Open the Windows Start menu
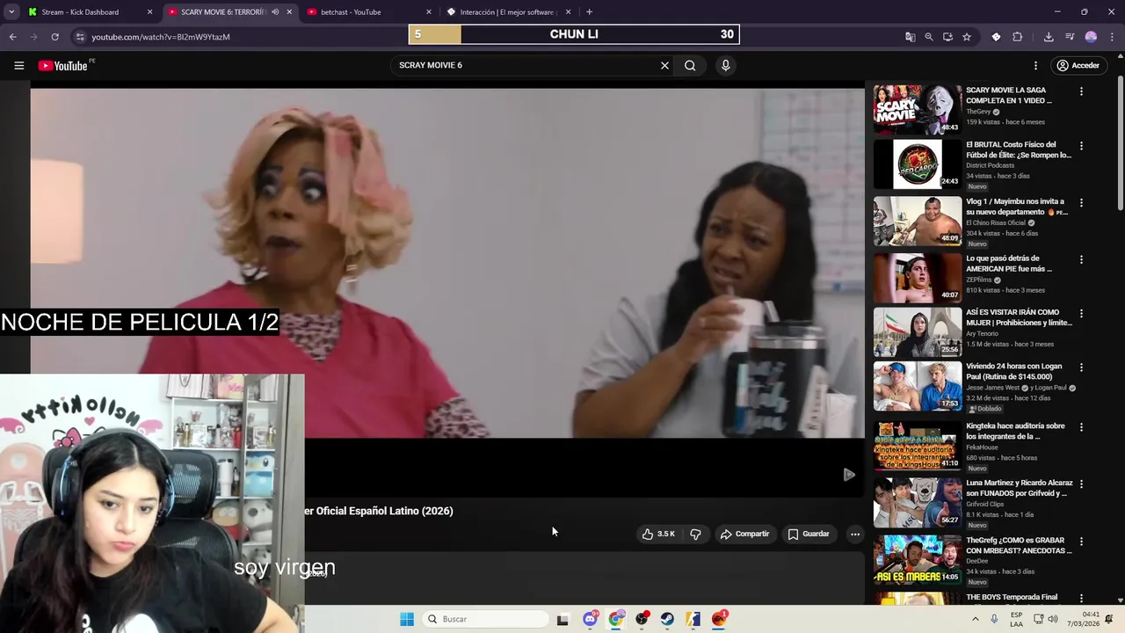Screen dimensions: 1125x633 tap(407, 619)
